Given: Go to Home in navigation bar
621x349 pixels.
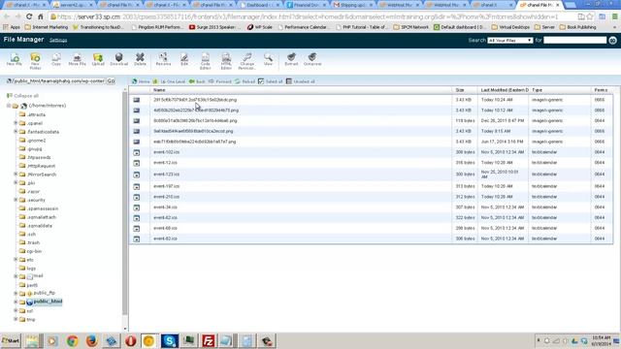Looking at the screenshot, I should 141,81.
